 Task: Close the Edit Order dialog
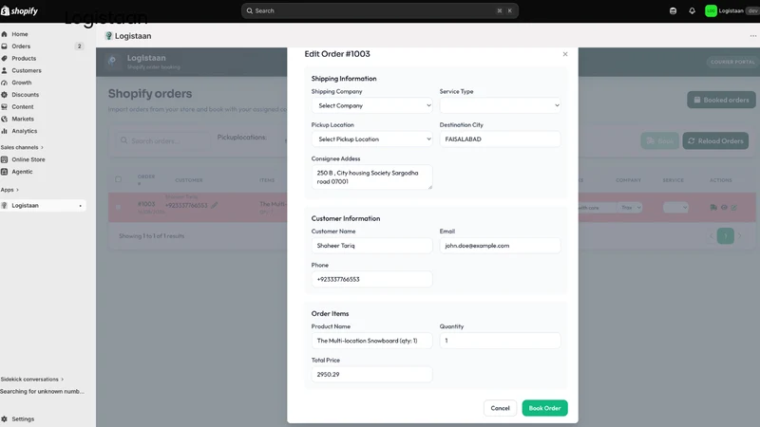point(565,54)
